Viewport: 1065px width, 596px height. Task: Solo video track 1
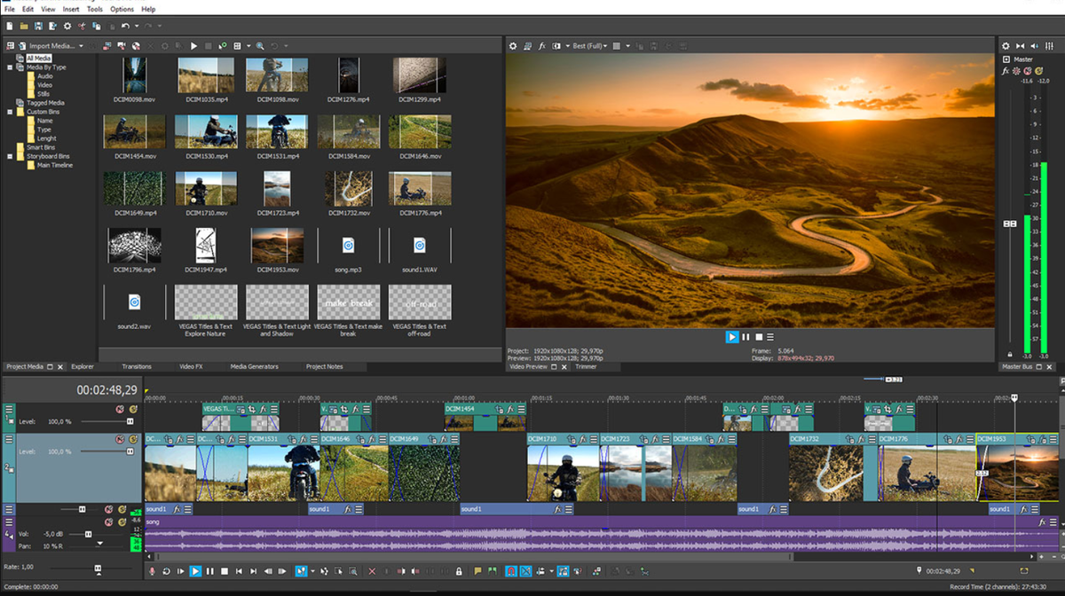[133, 410]
